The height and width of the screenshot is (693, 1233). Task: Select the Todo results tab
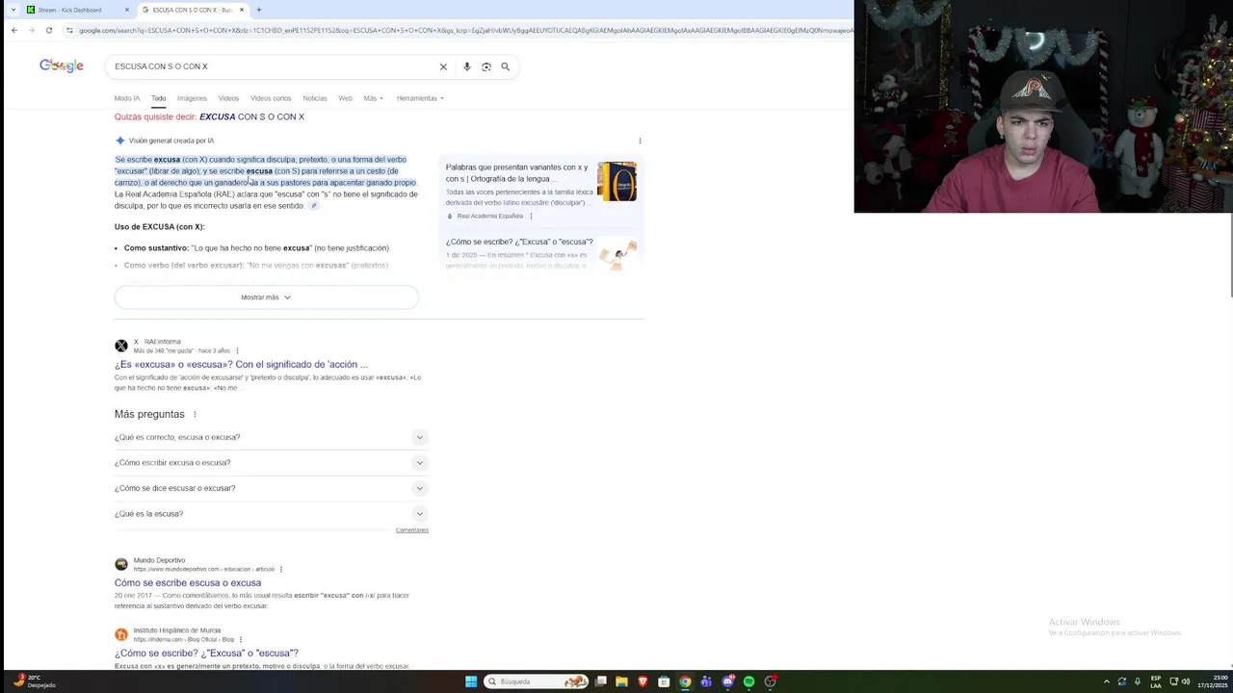point(158,98)
